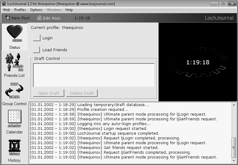This screenshot has height=165, width=238.
Task: Select 1:18:59 ljGetFriends parent mode log line
Action: tap(123, 119)
